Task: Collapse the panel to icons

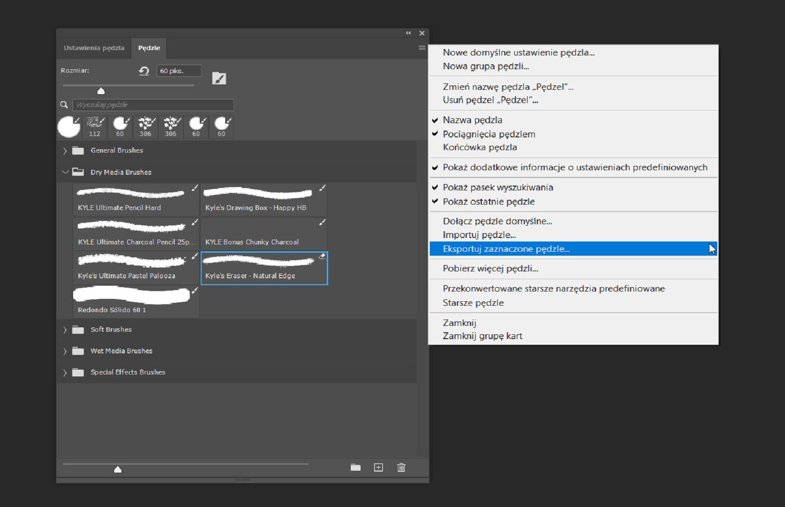Action: point(409,33)
